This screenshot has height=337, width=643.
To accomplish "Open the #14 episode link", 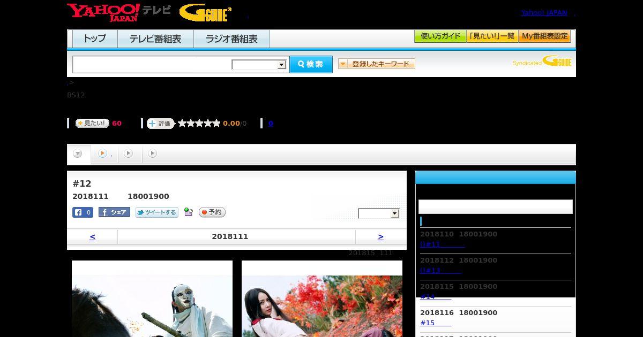I will [436, 296].
